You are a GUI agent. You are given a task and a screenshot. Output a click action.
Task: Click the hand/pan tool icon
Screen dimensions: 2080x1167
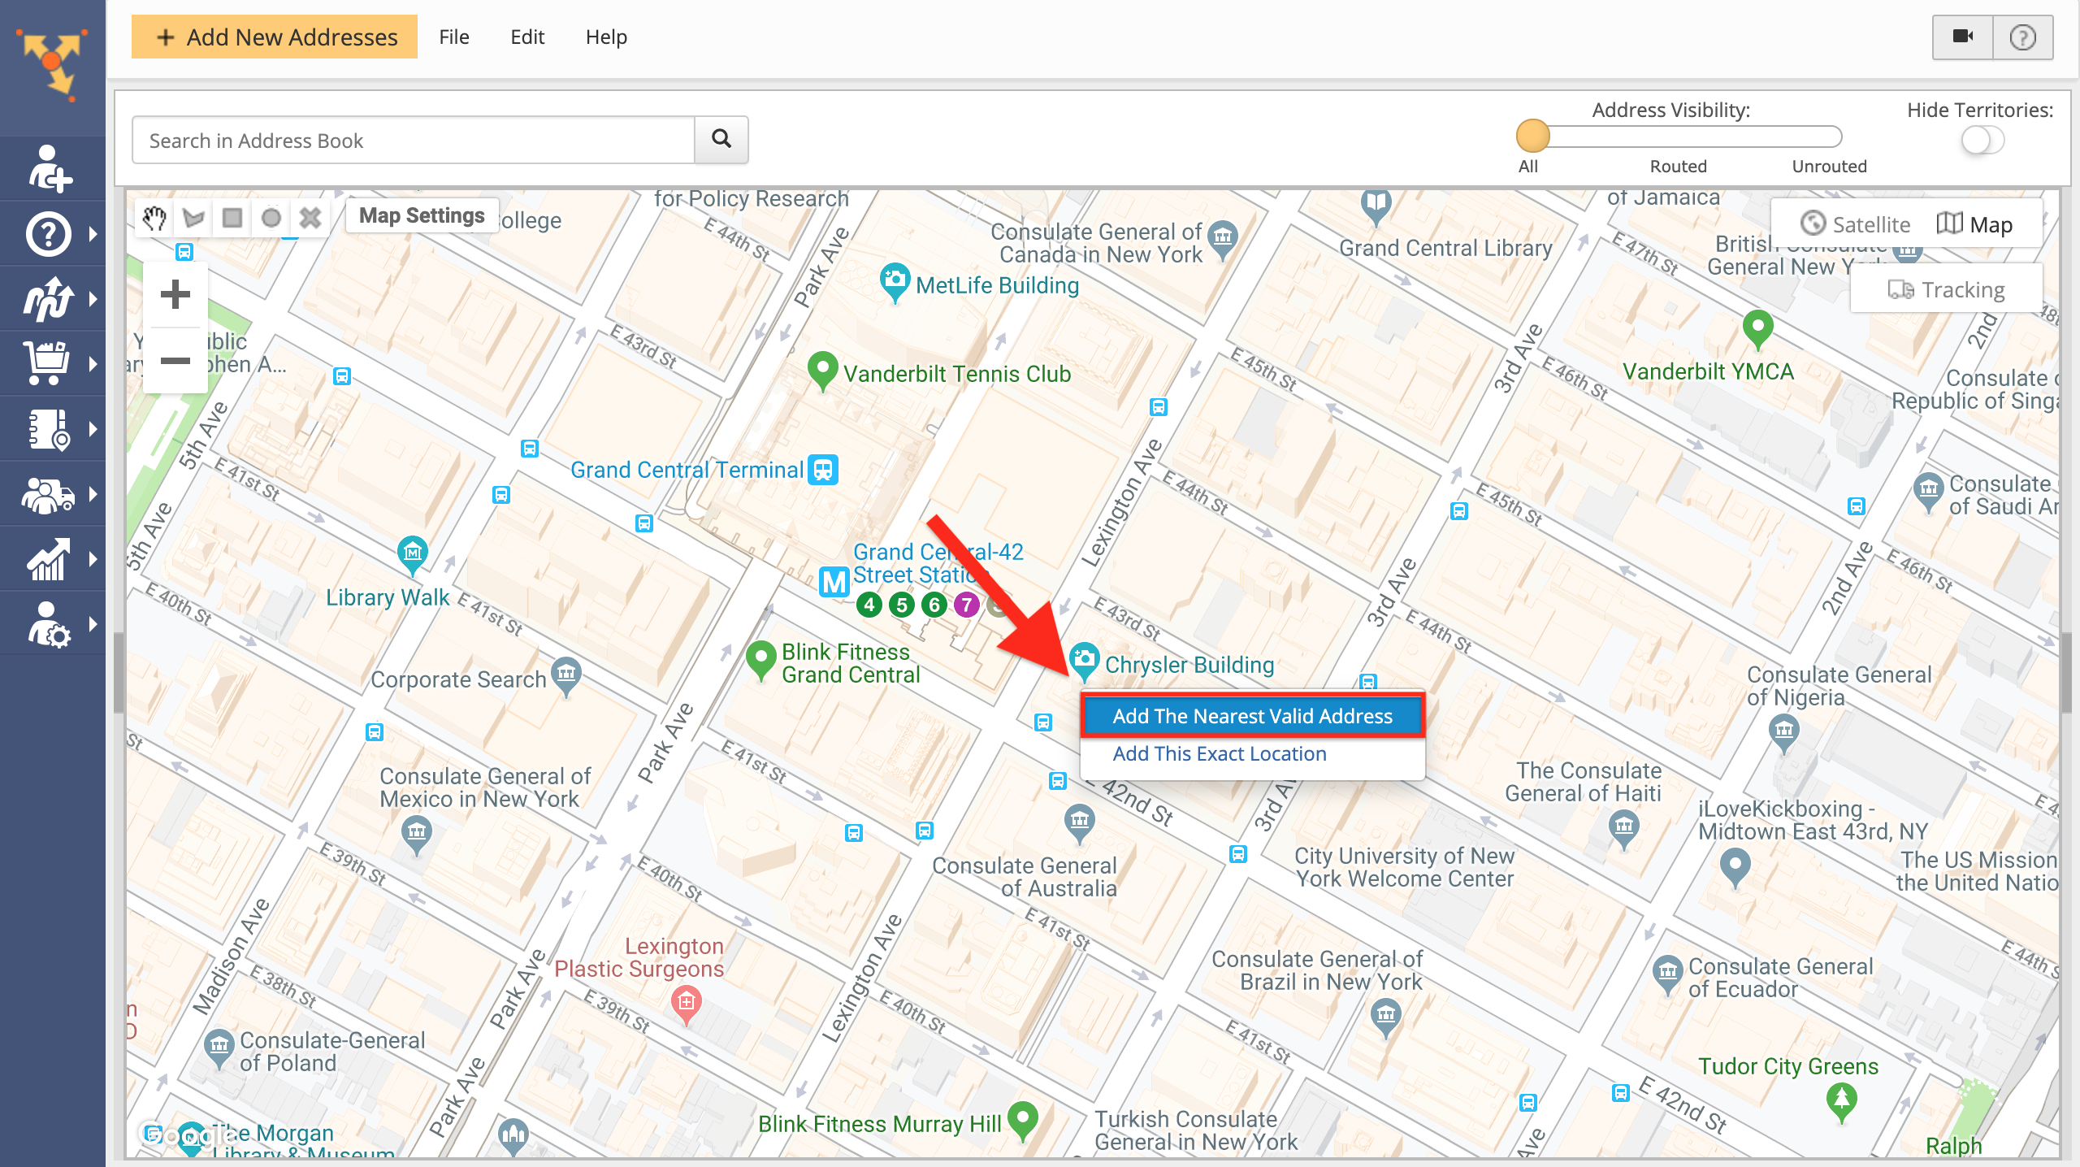pyautogui.click(x=156, y=215)
